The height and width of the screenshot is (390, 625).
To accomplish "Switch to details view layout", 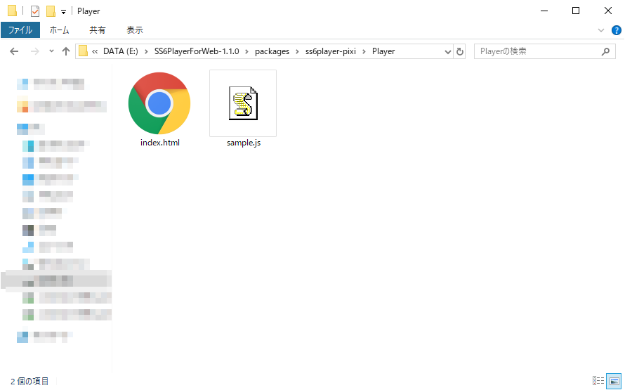I will point(598,380).
